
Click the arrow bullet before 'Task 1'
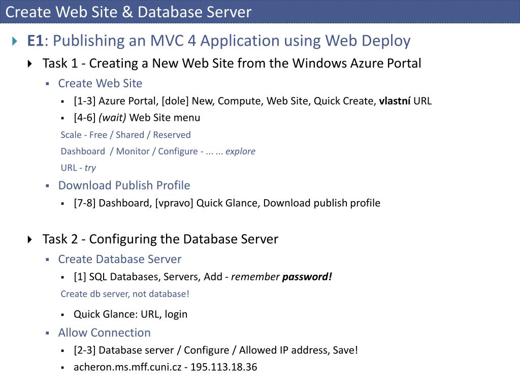click(30, 63)
